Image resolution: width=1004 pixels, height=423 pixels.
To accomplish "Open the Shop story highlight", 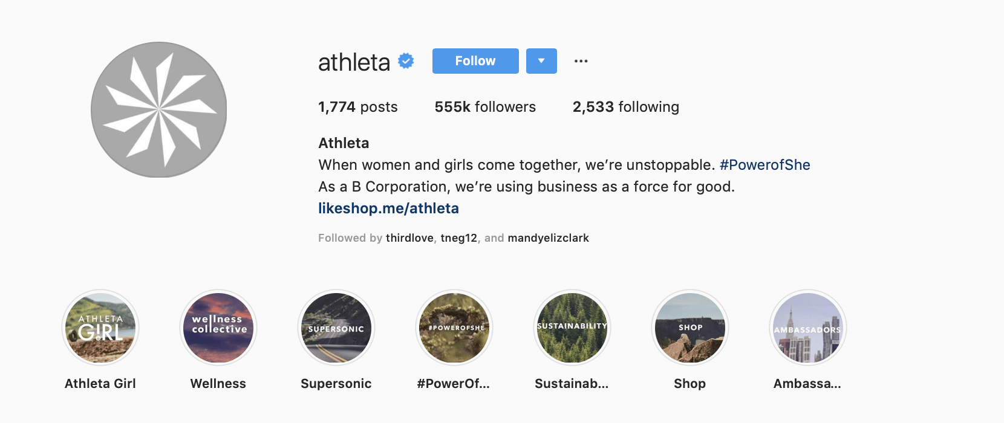I will point(690,328).
